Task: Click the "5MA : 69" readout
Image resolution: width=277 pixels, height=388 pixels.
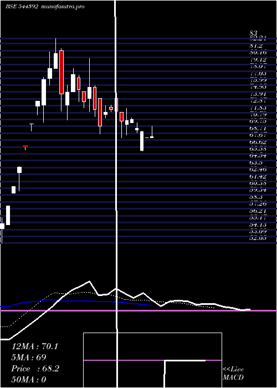Action: pyautogui.click(x=29, y=358)
